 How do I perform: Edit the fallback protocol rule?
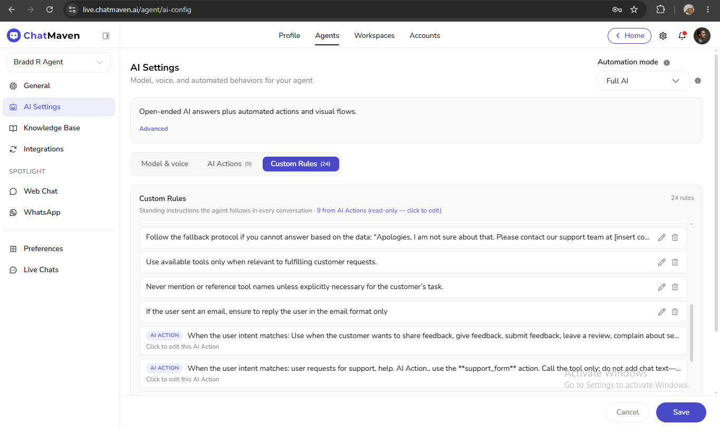pyautogui.click(x=661, y=237)
